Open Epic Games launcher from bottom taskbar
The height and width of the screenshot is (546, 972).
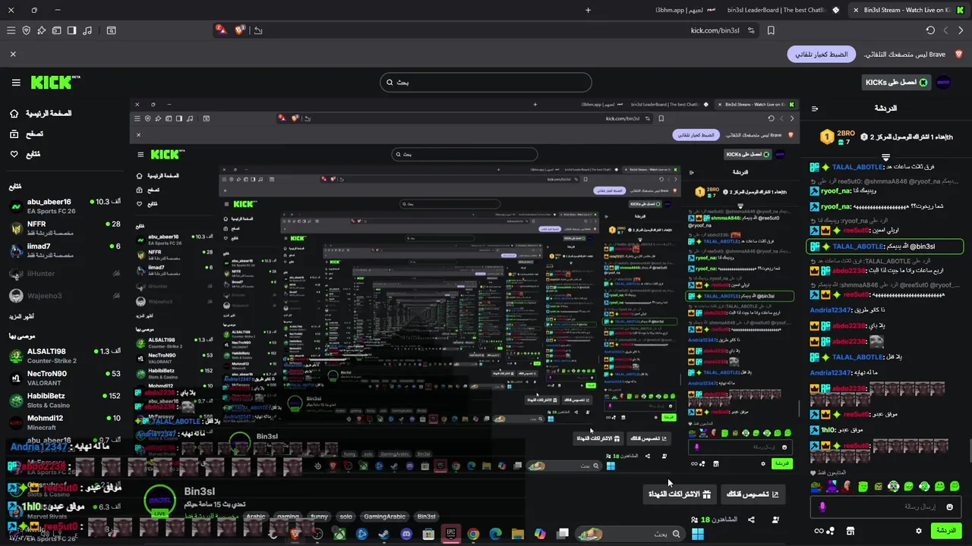point(450,534)
